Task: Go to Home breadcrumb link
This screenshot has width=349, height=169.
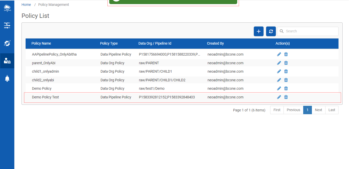Action: [26, 5]
